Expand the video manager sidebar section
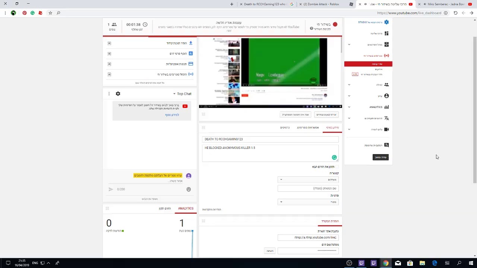477x268 pixels. pos(349,44)
